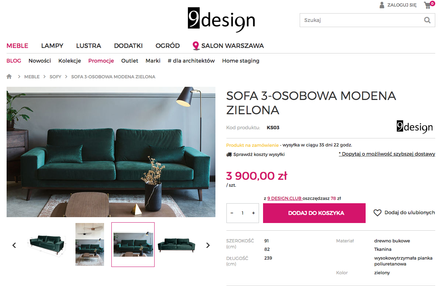Add the sofa with Dodaj do koszyka
440x286 pixels.
tap(314, 213)
